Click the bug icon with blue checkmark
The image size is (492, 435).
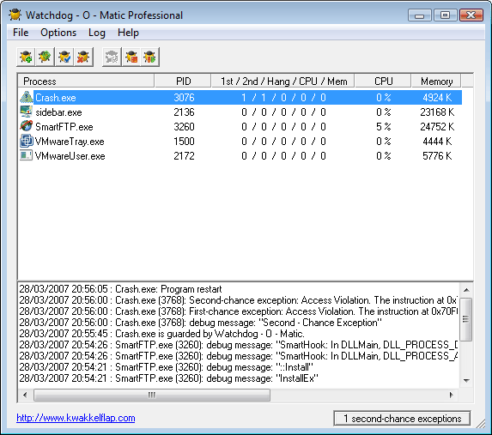point(64,57)
